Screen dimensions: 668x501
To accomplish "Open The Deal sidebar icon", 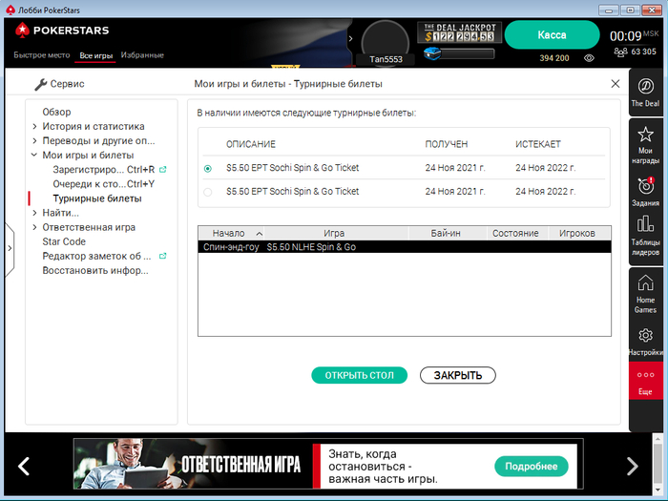I will [x=645, y=92].
